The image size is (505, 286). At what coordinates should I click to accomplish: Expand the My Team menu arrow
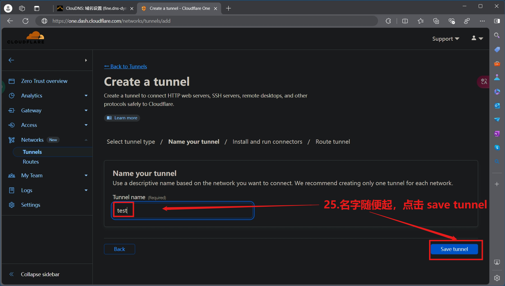click(x=86, y=176)
